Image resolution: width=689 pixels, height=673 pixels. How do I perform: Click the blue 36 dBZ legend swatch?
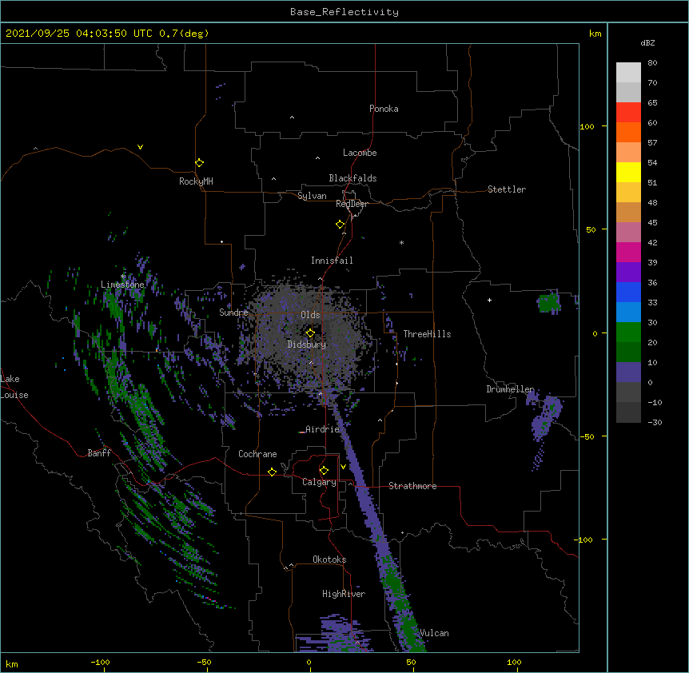(628, 292)
